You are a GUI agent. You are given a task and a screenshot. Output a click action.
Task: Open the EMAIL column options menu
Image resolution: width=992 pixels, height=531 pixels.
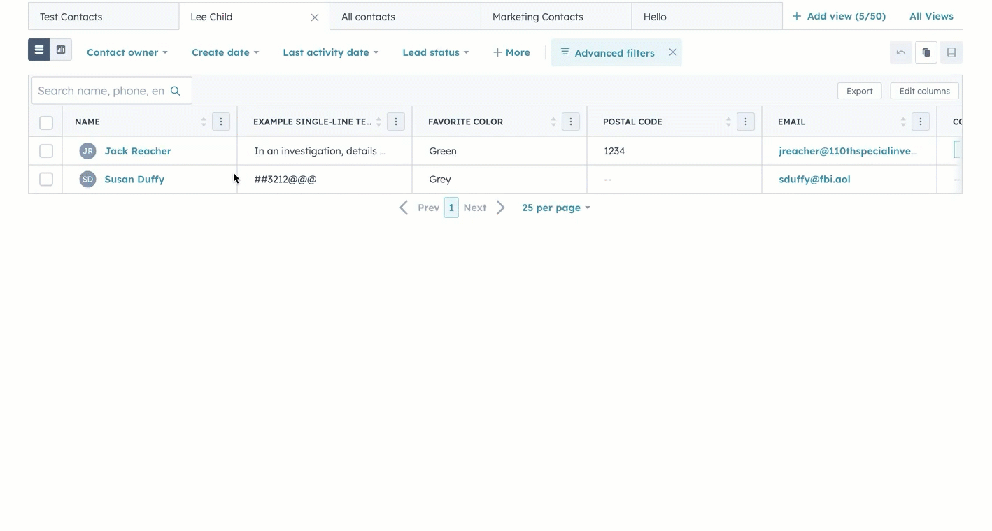(x=921, y=121)
